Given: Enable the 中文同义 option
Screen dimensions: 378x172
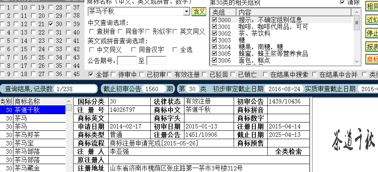Looking at the screenshot, I should tap(92, 50).
